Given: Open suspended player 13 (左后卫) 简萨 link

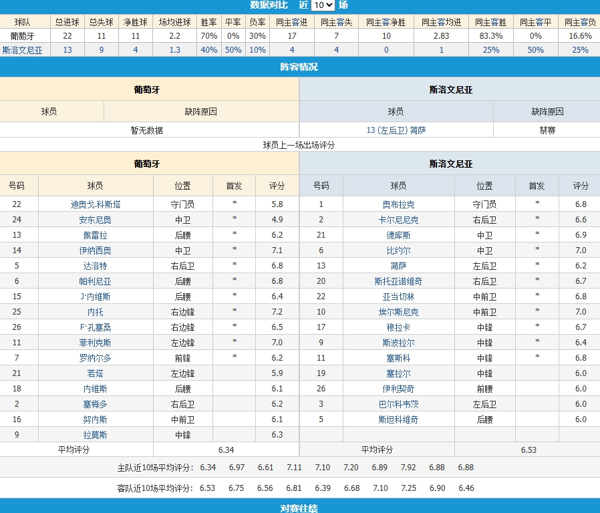Looking at the screenshot, I should pos(396,130).
